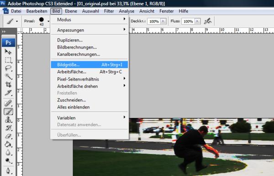Viewport: 274px width, 176px height.
Task: Select the Lasso tool
Action: pos(8,68)
